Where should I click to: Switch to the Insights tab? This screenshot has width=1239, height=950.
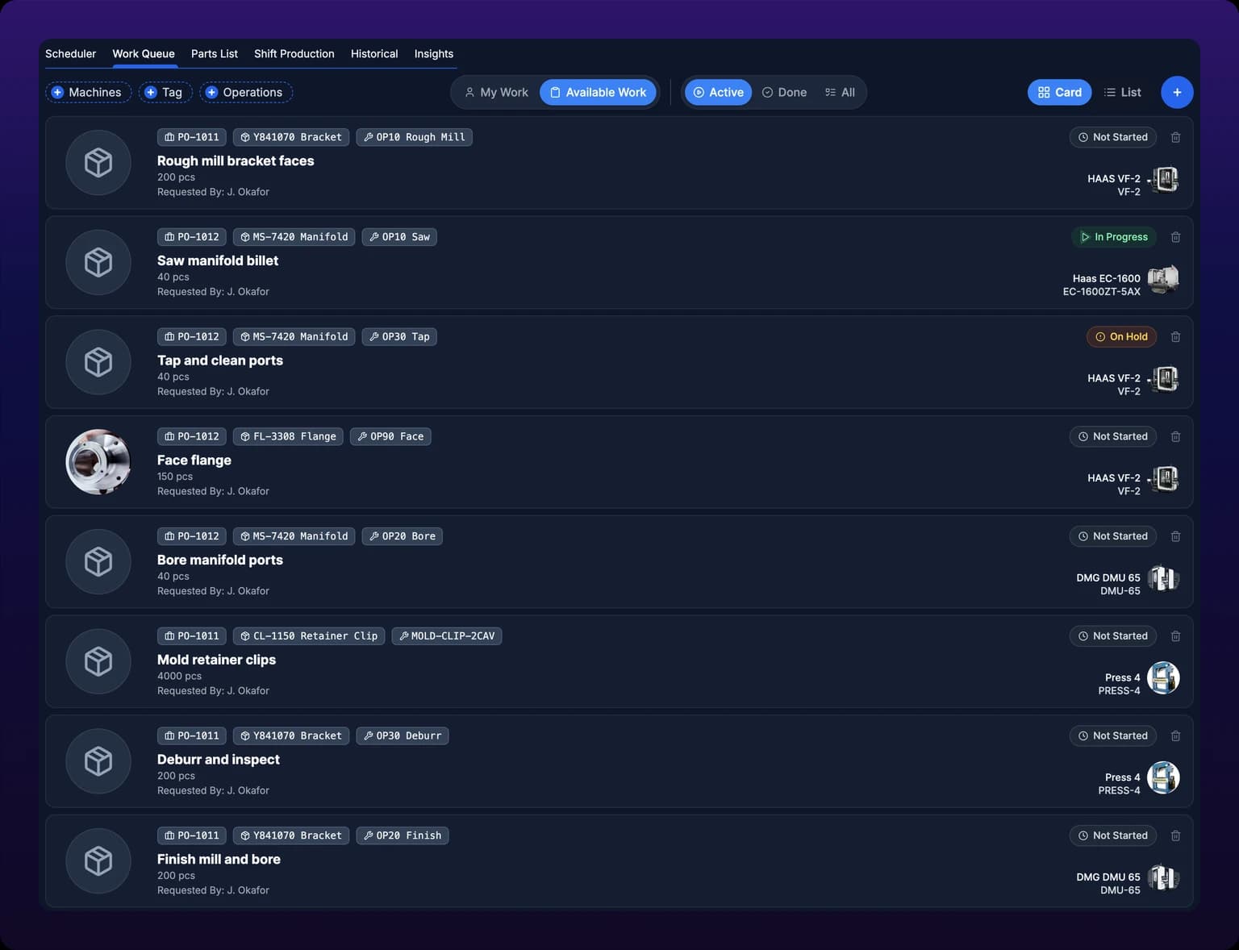(x=434, y=54)
